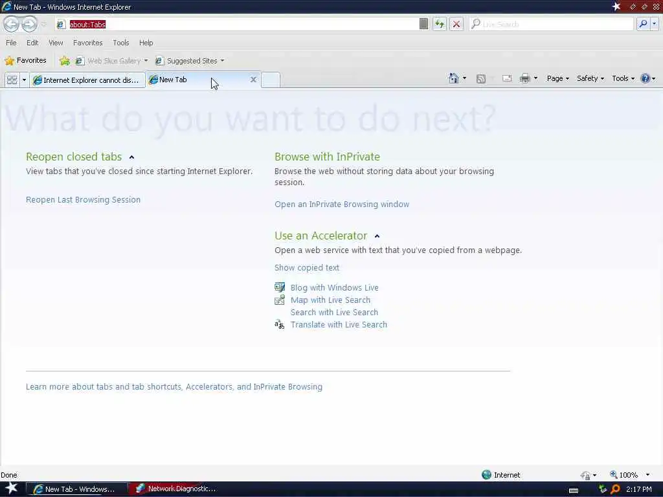The width and height of the screenshot is (663, 497).
Task: Click the Print icon
Action: 524,78
